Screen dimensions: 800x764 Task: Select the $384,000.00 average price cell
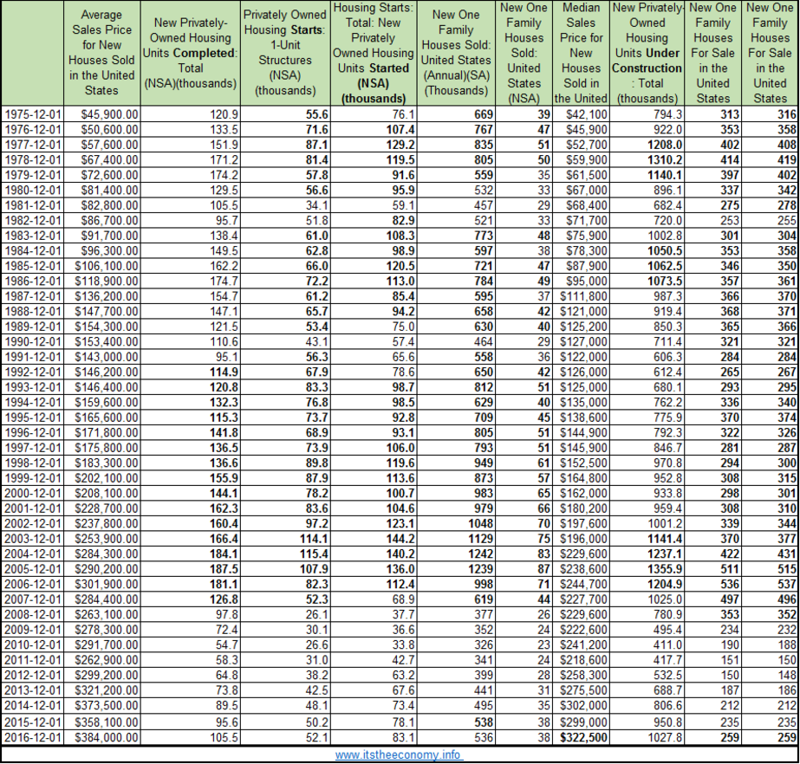click(x=102, y=737)
